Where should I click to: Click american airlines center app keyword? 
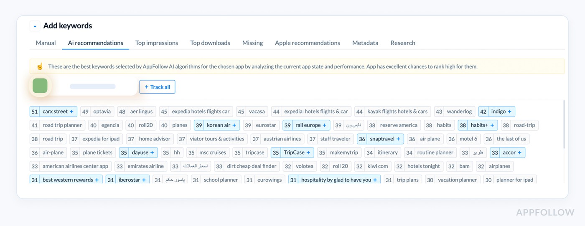(x=71, y=166)
